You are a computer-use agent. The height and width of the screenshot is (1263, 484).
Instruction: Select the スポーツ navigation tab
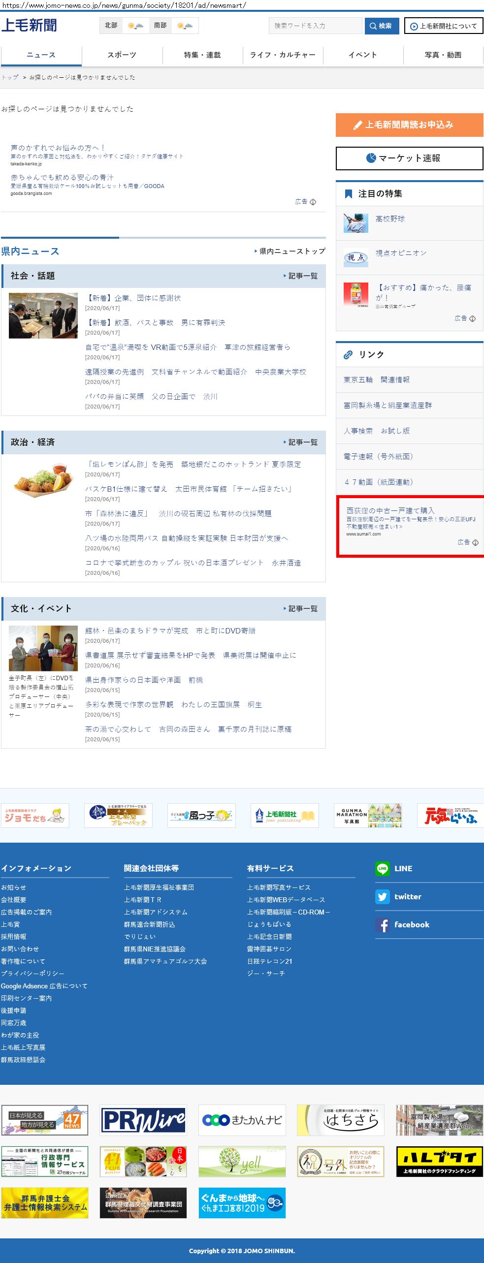pyautogui.click(x=122, y=55)
